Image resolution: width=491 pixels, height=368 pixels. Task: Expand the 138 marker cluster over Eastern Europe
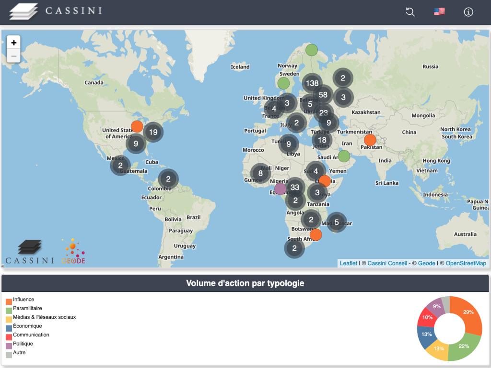(313, 83)
